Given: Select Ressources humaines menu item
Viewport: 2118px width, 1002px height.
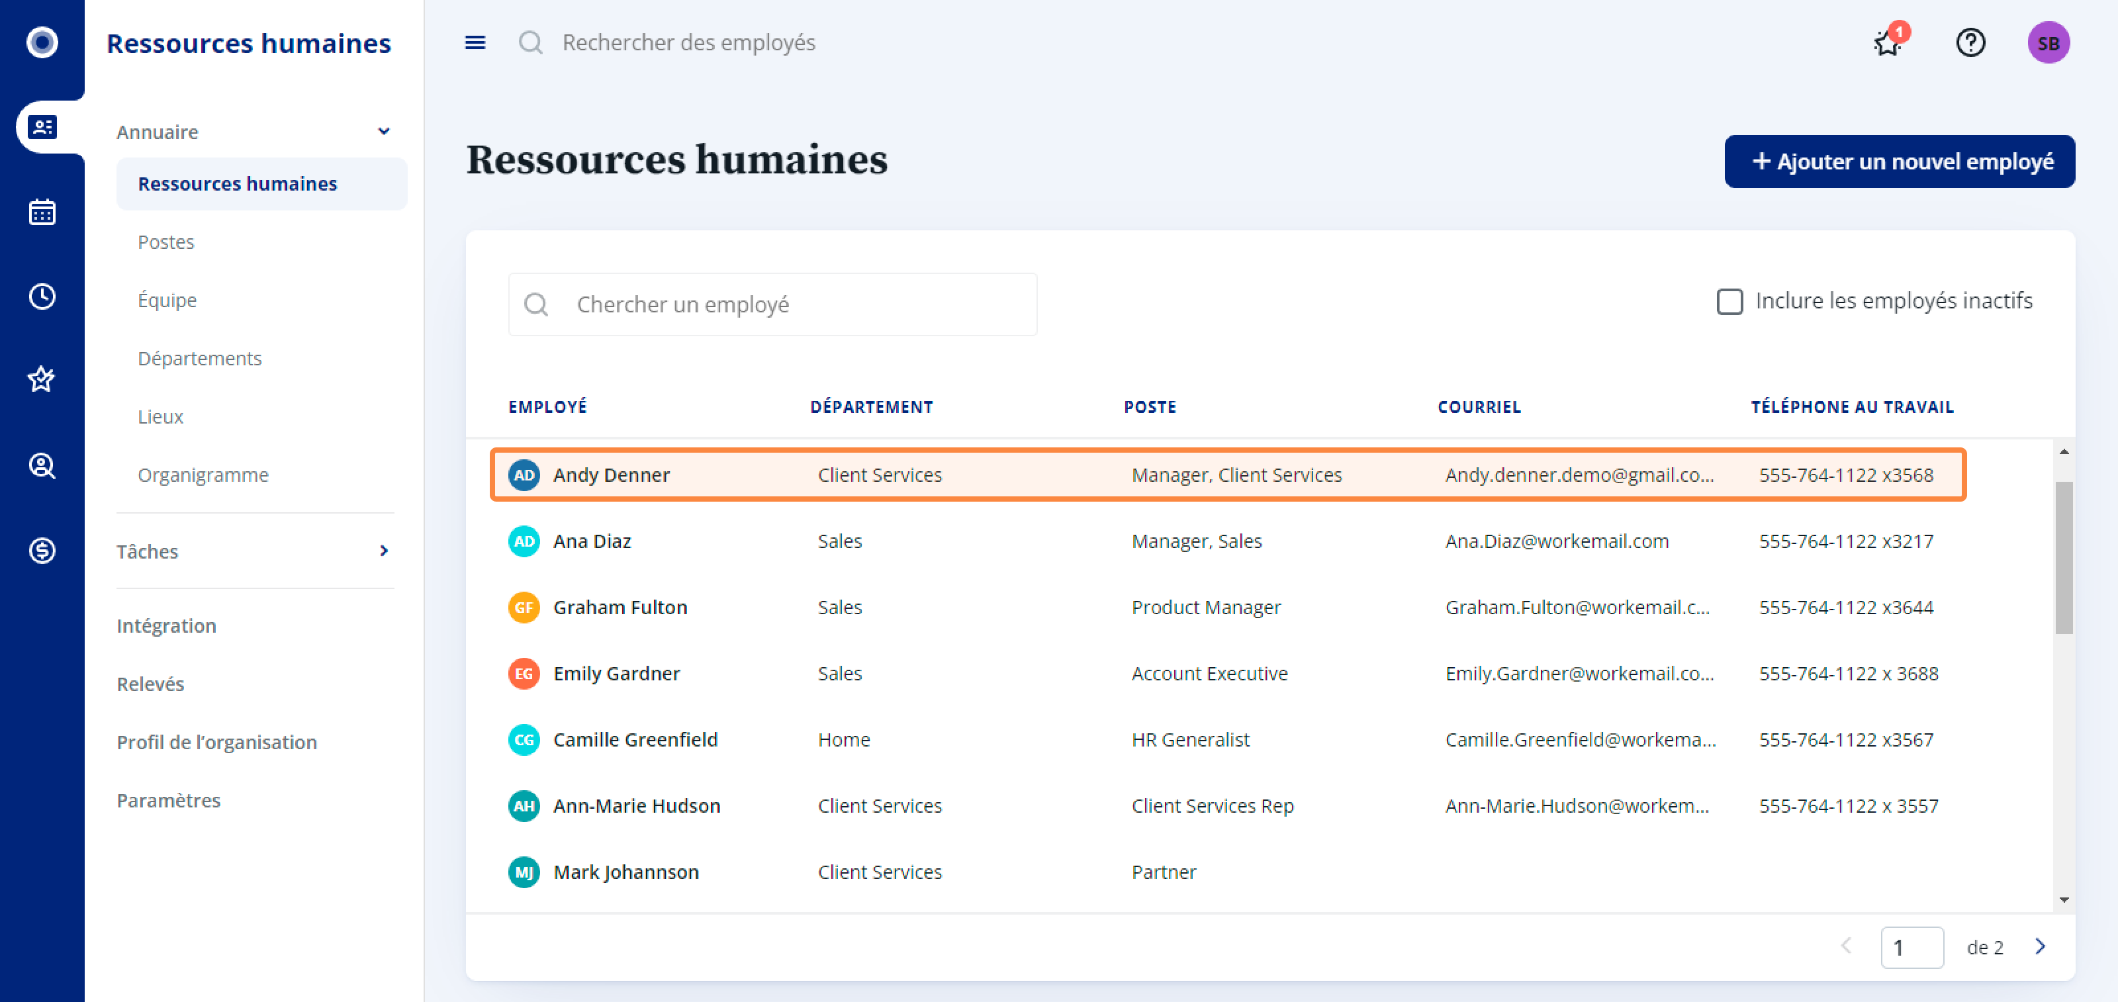Looking at the screenshot, I should click(261, 184).
